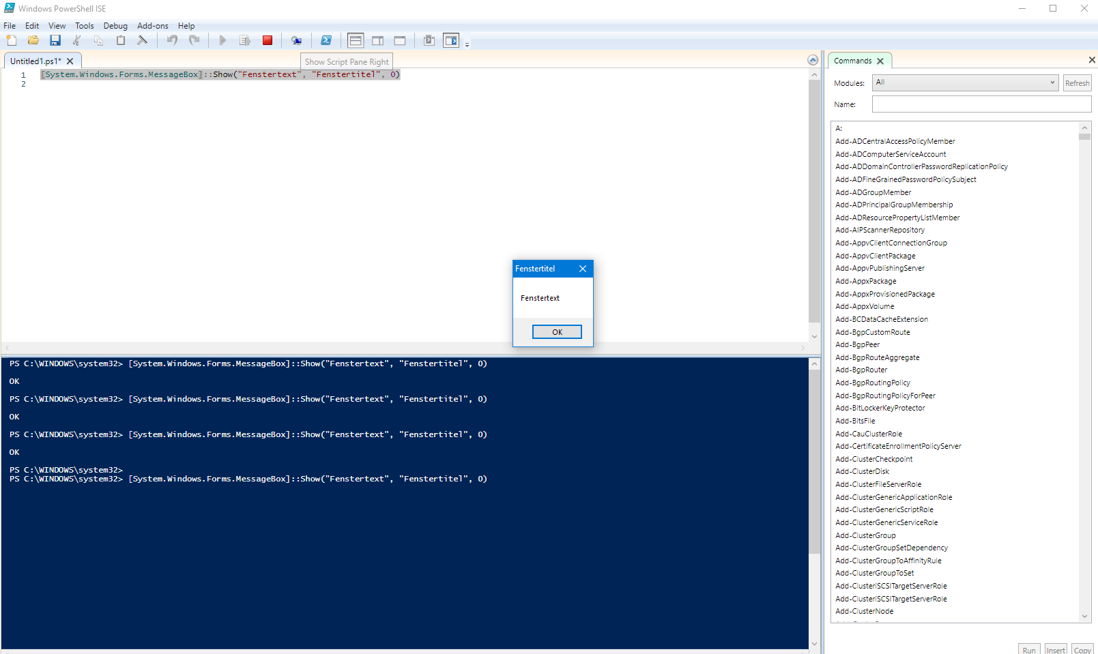Cut the selected text
This screenshot has height=654, width=1098.
point(77,40)
